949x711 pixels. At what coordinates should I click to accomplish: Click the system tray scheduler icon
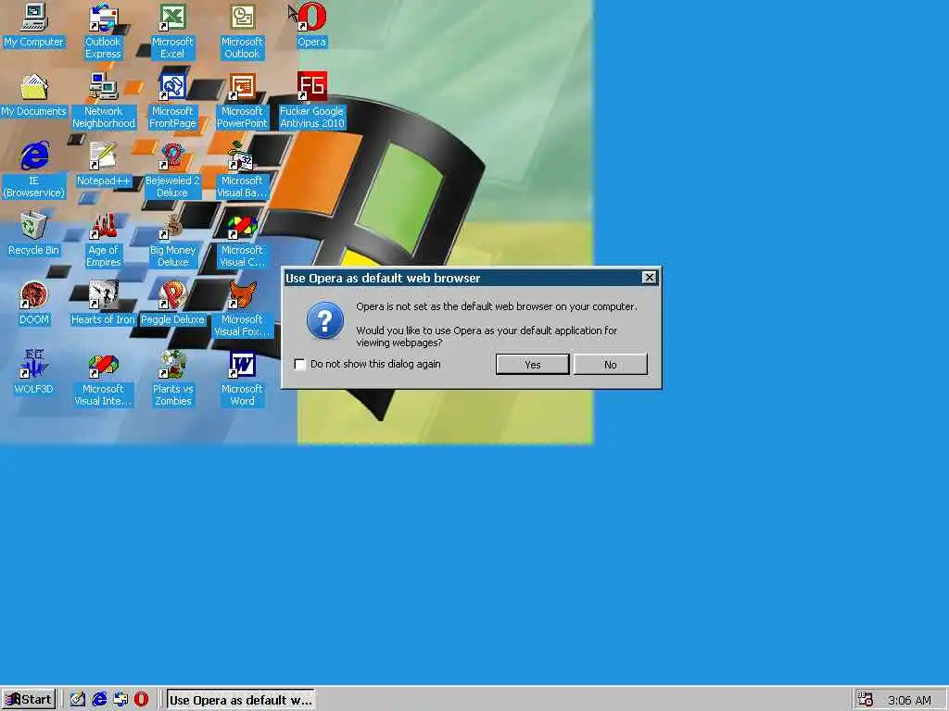click(866, 700)
